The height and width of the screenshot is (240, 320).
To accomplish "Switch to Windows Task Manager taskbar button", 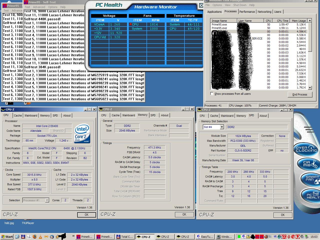I will click(x=225, y=237).
